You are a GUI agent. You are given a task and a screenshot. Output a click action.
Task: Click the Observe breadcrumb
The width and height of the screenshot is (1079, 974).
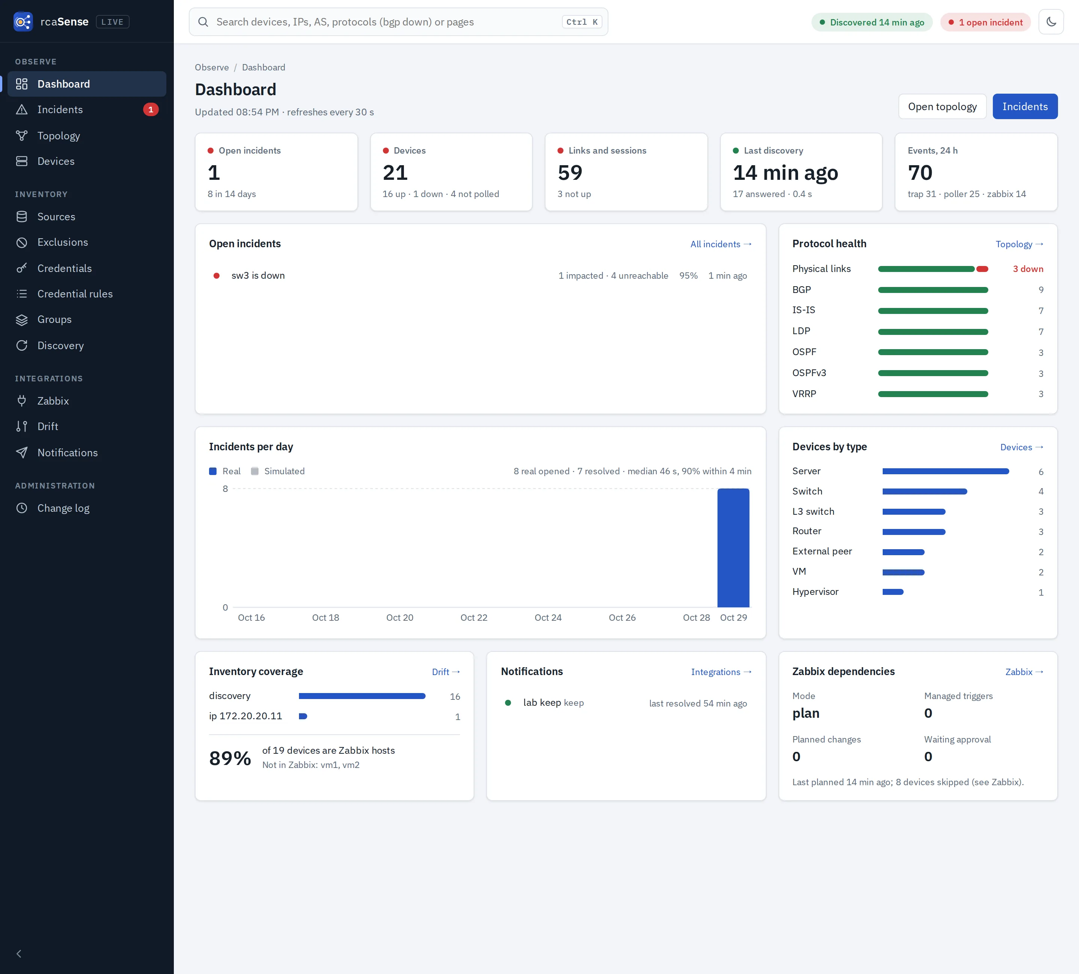(x=211, y=67)
